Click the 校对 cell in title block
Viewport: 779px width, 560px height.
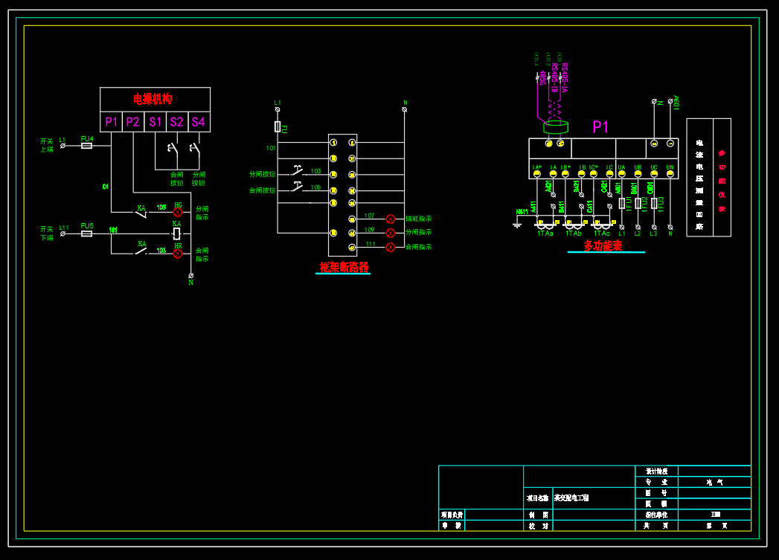coord(538,526)
